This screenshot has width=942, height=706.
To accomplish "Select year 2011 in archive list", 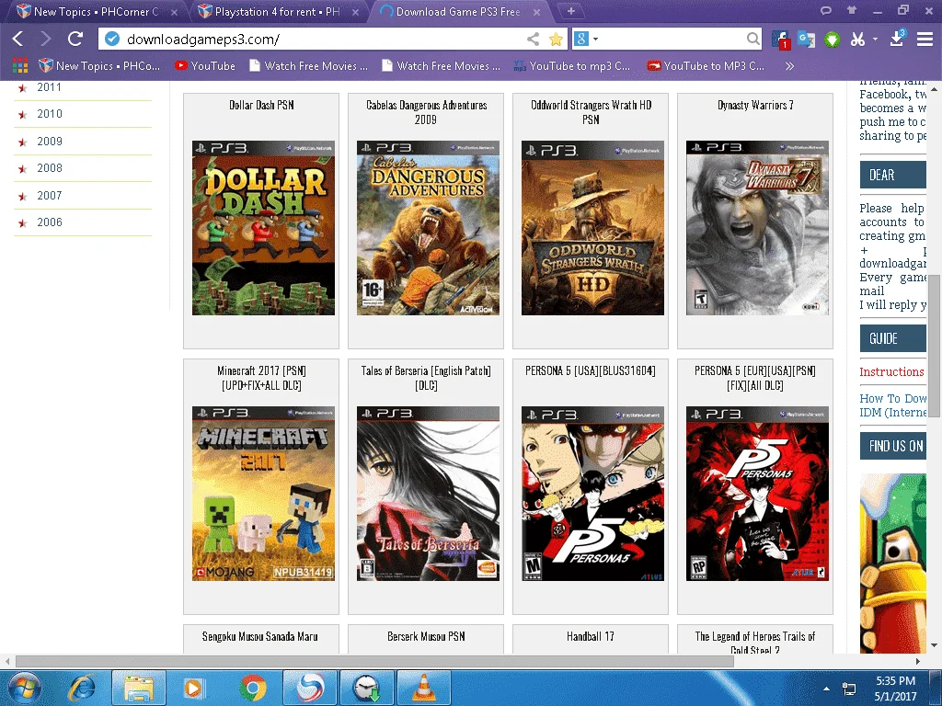I will click(50, 87).
